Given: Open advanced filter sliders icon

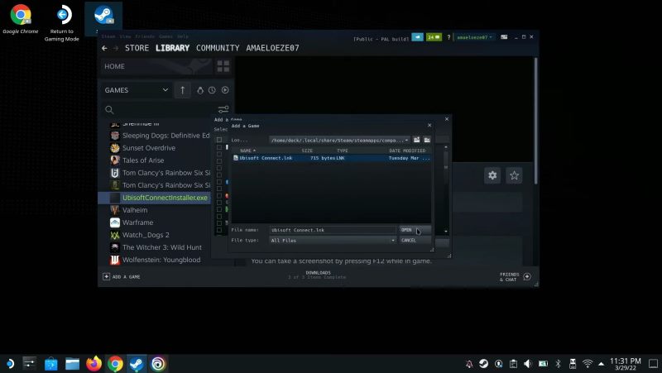Looking at the screenshot, I should tap(223, 109).
